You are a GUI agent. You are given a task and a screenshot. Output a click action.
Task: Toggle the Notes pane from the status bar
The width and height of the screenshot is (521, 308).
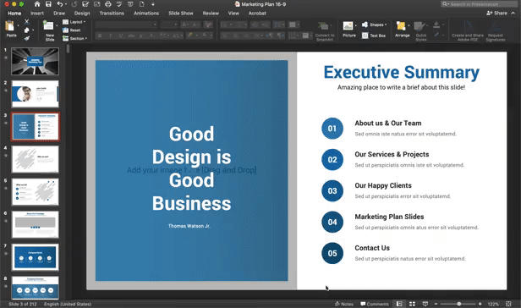344,304
